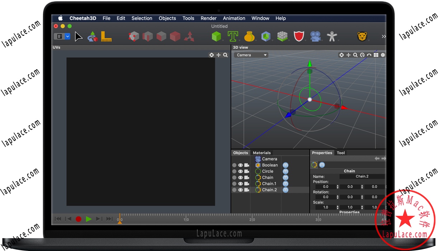The width and height of the screenshot is (438, 251).
Task: Switch to the Materials tab
Action: pyautogui.click(x=262, y=152)
